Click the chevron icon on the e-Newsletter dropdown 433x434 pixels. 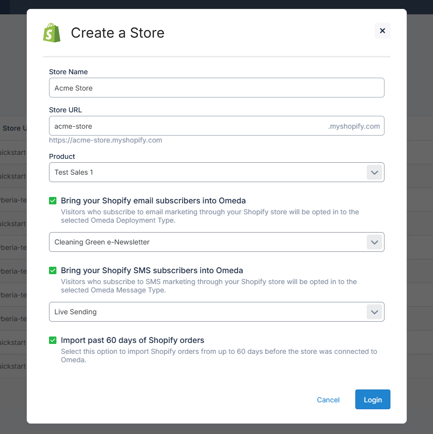coord(375,242)
